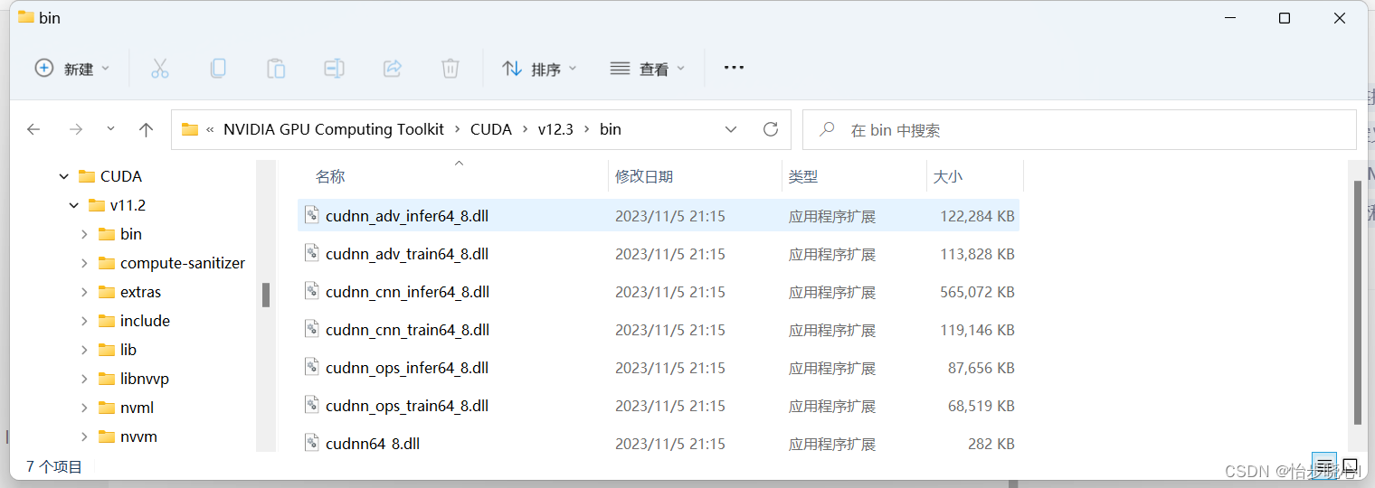Select compute-sanitizer in the tree
This screenshot has width=1375, height=488.
click(x=172, y=263)
